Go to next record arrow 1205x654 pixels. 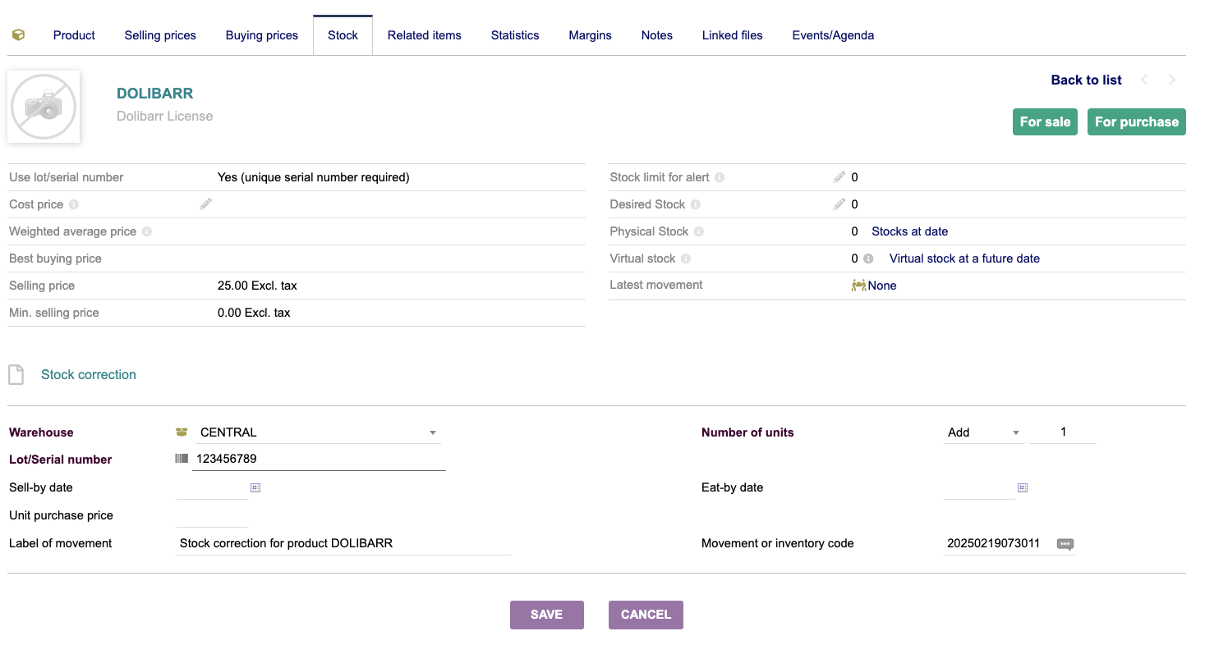[1172, 80]
